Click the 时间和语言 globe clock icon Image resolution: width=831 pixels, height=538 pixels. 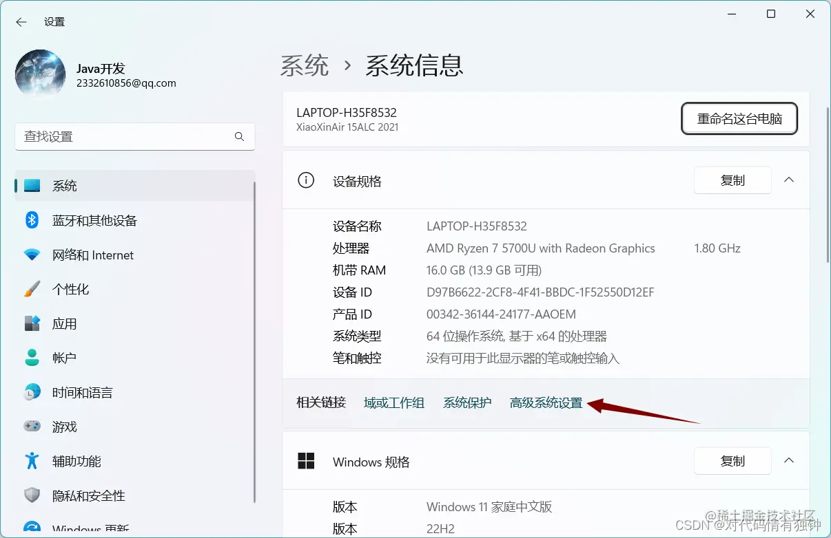(32, 392)
